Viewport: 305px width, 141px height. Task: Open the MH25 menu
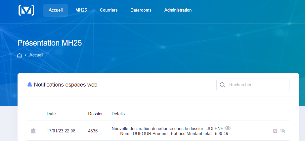[x=81, y=10]
